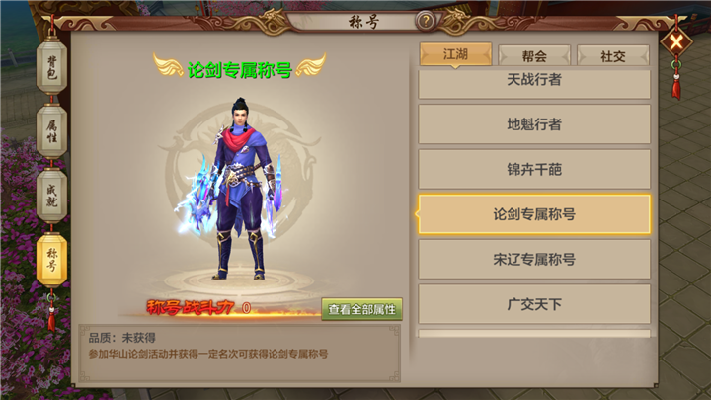Click the left golden wing emblem
Screen dimensions: 711x400
168,66
